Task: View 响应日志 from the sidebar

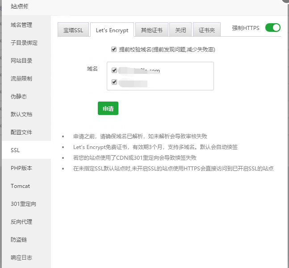Action: tap(21, 258)
